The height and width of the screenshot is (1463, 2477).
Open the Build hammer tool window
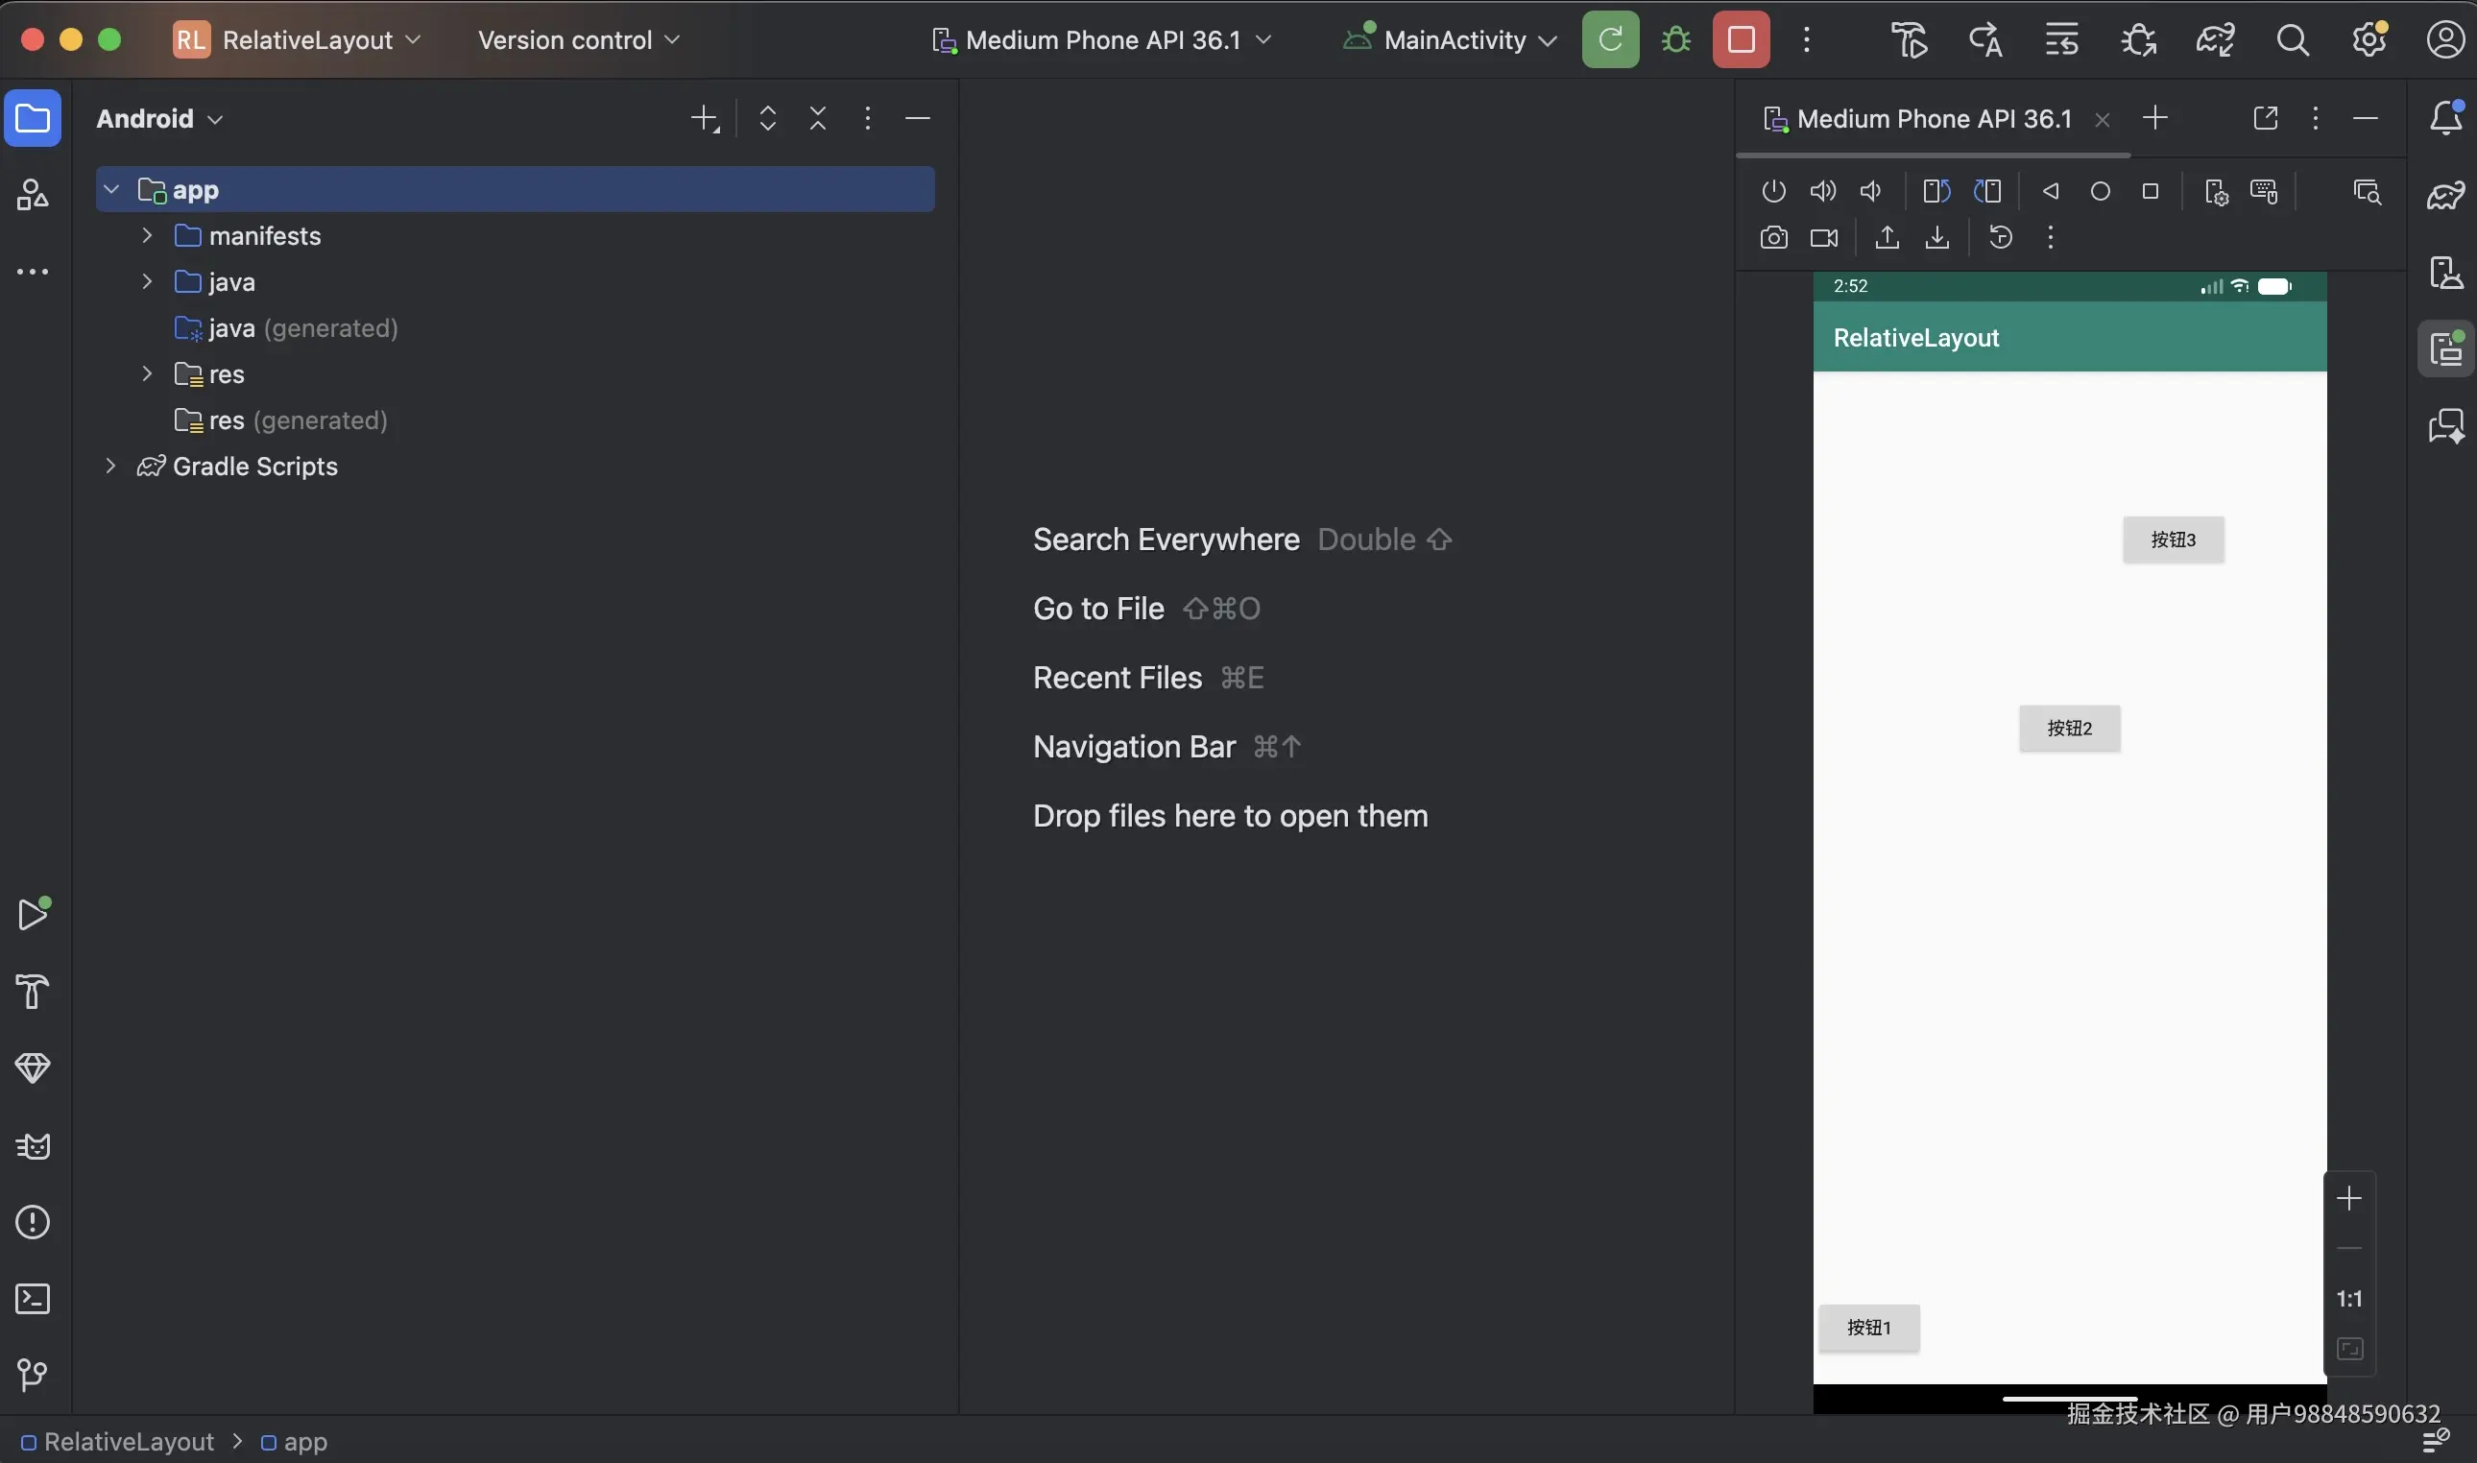[x=33, y=992]
